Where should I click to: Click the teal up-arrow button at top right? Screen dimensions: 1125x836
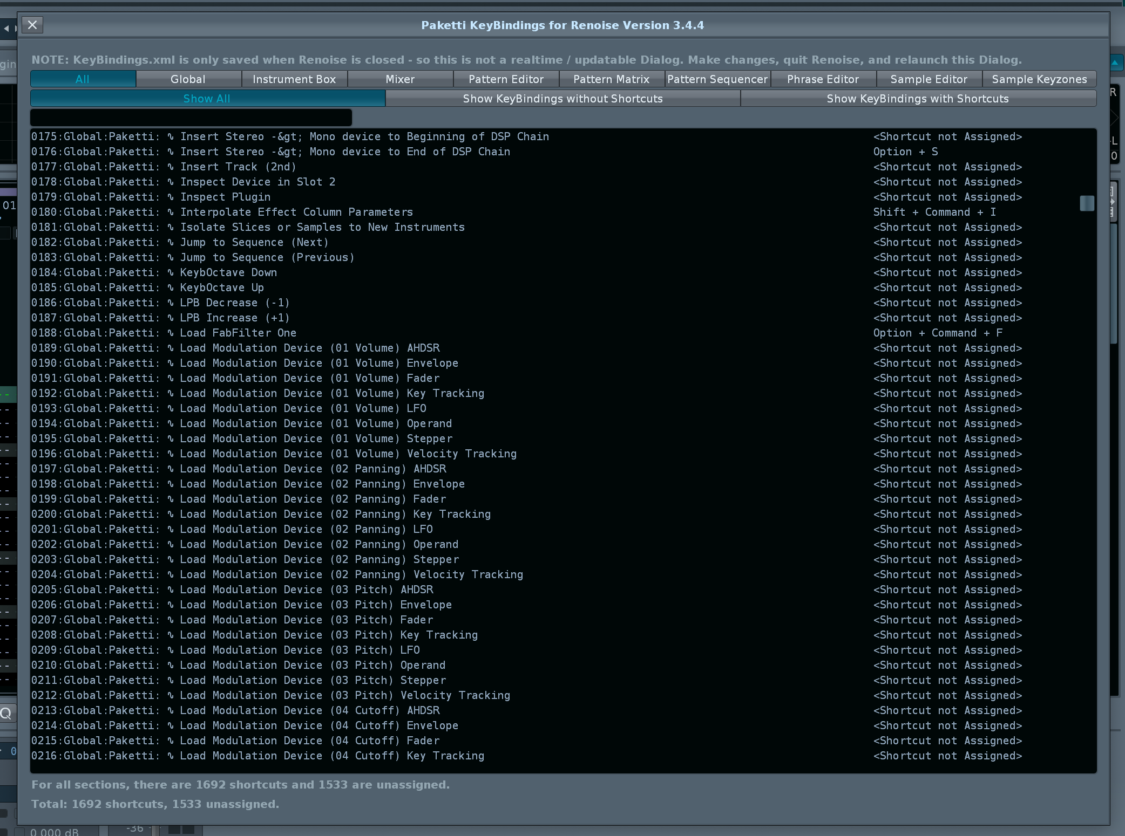pos(1115,63)
